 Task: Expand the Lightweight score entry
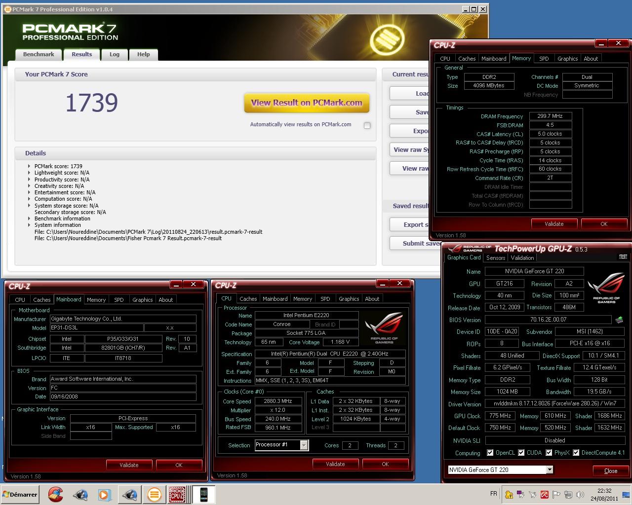tap(29, 173)
